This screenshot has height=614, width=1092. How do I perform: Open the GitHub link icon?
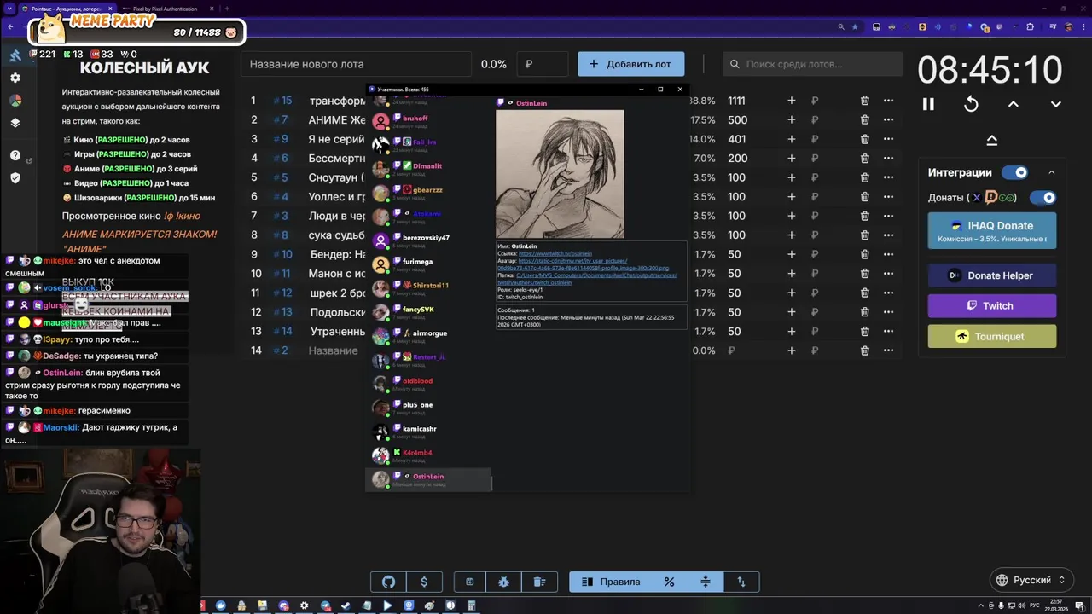pyautogui.click(x=388, y=582)
